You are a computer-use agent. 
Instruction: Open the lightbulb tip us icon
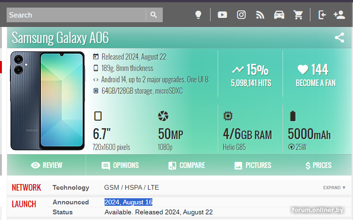[198, 15]
